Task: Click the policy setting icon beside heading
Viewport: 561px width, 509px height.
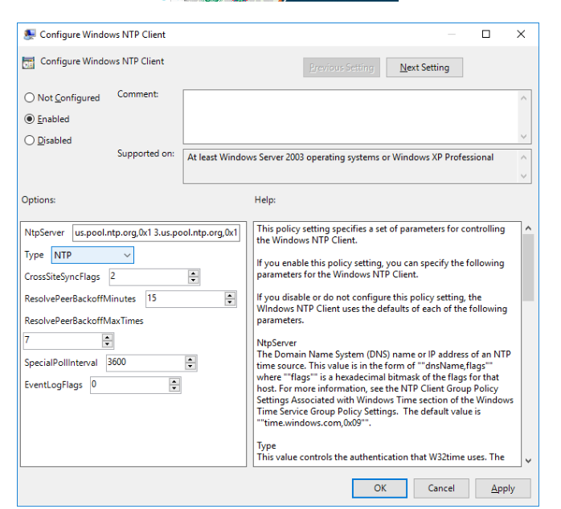Action: (28, 63)
